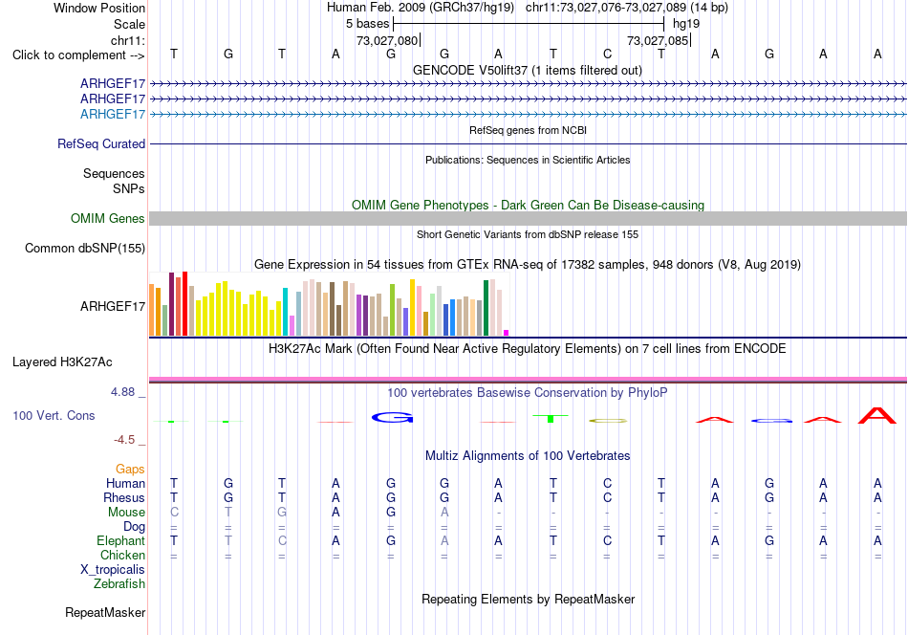This screenshot has height=635, width=908.
Task: Select the Zebrafish species label
Action: point(119,584)
